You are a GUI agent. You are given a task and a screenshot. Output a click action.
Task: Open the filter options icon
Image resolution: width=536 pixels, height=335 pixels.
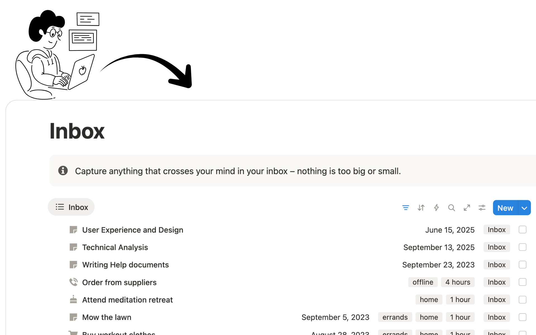click(x=406, y=208)
